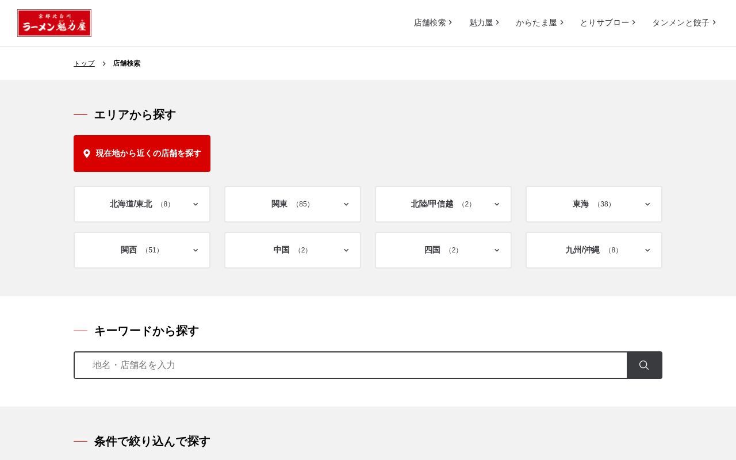Screen dimensions: 736x460
Task: Click 現在地から近くの店舗を探す button
Action: pos(142,154)
